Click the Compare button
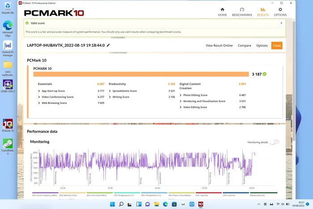 [x=244, y=46]
